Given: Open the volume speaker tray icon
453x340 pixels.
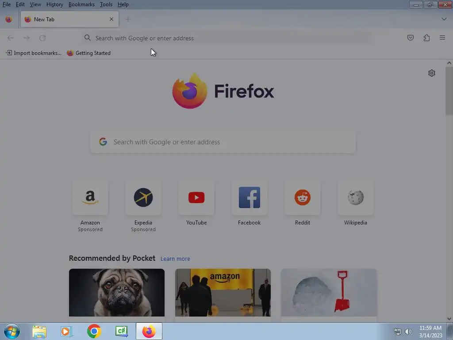Looking at the screenshot, I should click(x=408, y=332).
